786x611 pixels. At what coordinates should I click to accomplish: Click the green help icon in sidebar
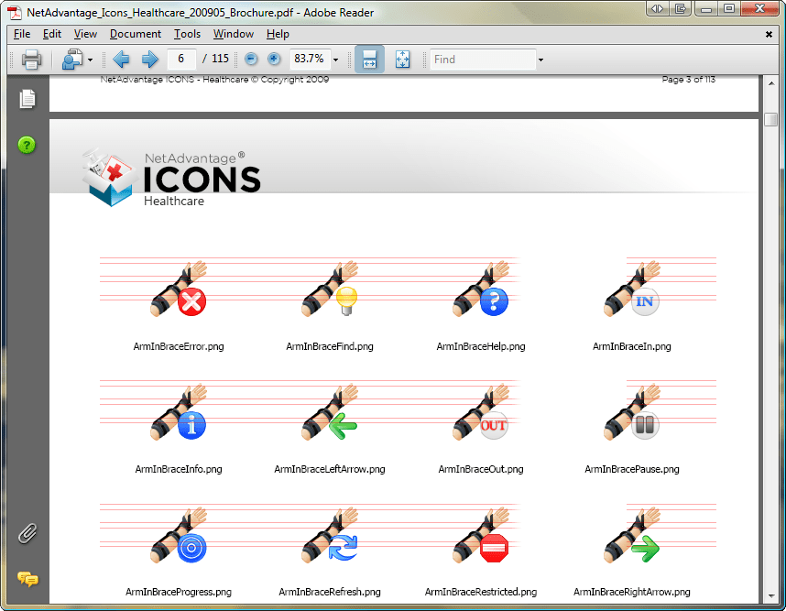(27, 145)
